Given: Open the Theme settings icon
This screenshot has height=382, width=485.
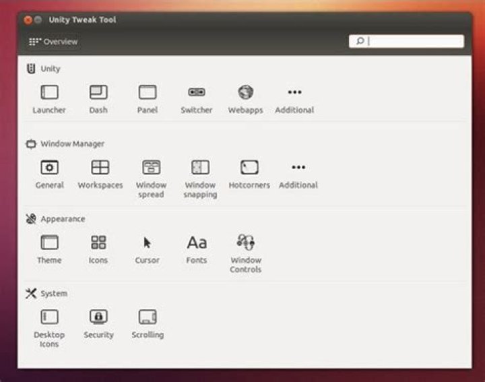Looking at the screenshot, I should (x=49, y=243).
